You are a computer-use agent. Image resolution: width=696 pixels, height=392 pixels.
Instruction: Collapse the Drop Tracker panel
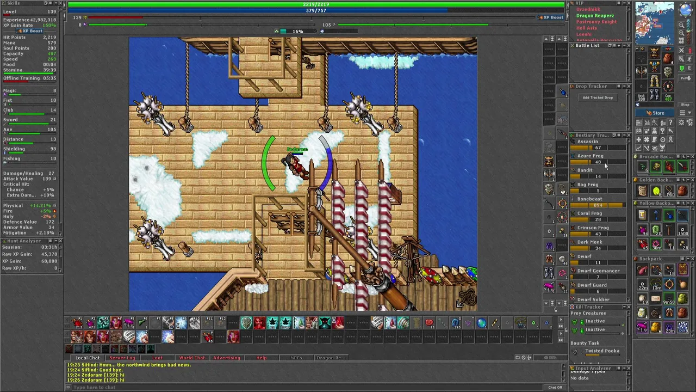click(624, 86)
